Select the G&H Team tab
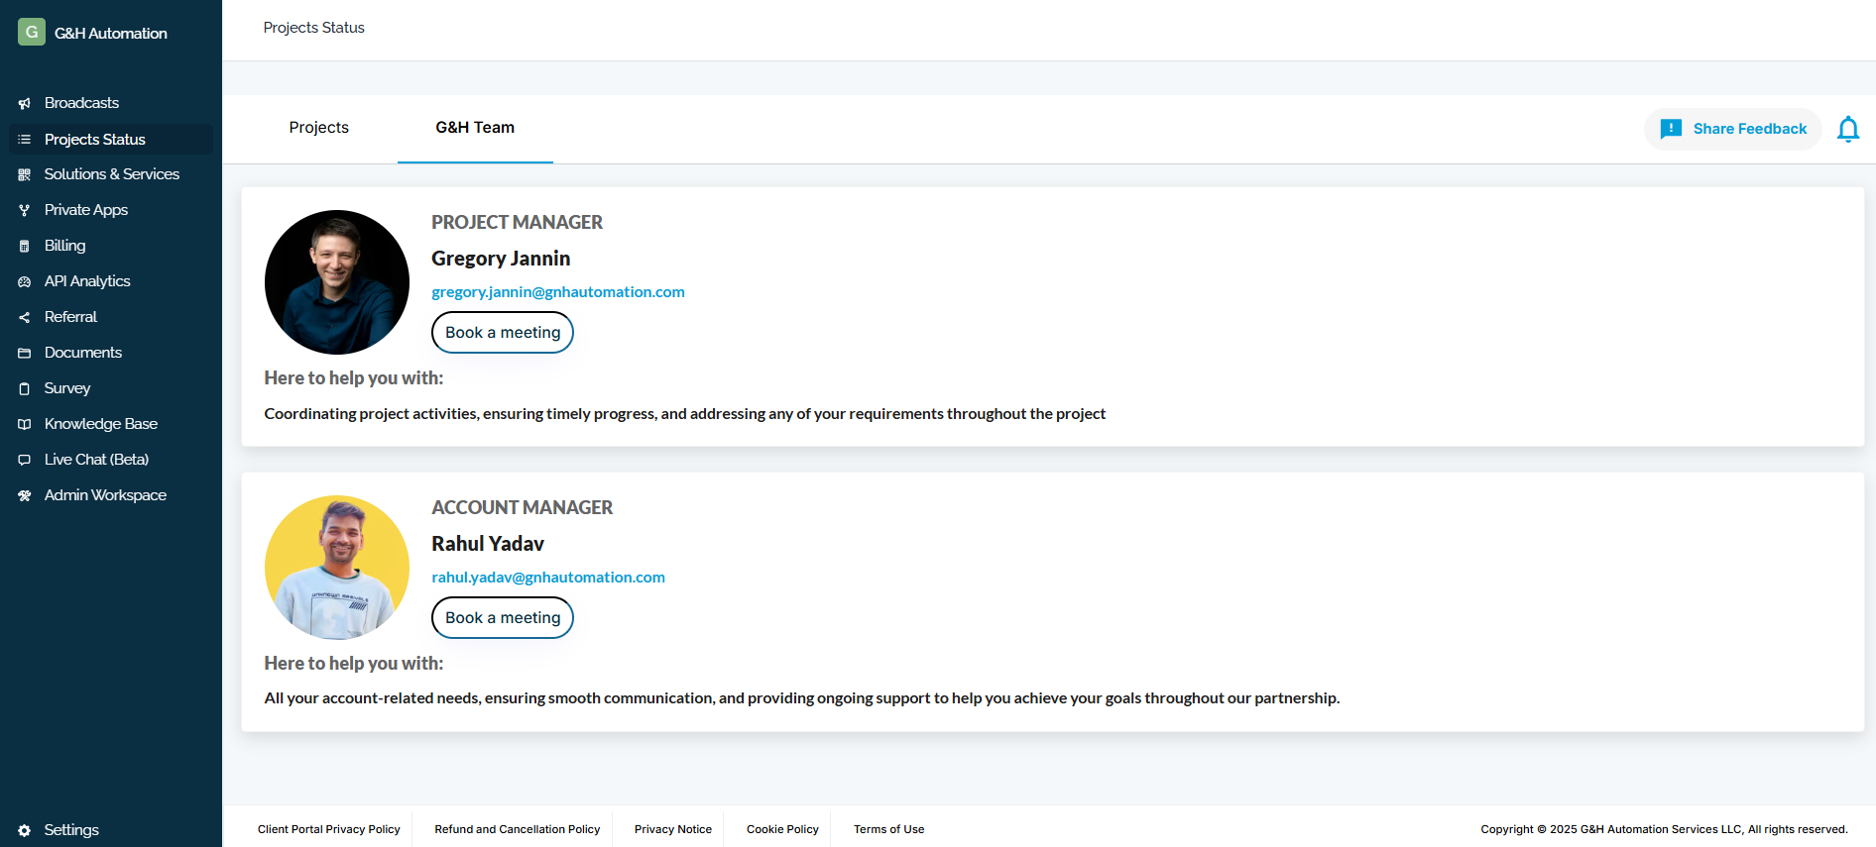The height and width of the screenshot is (847, 1876). (x=475, y=128)
